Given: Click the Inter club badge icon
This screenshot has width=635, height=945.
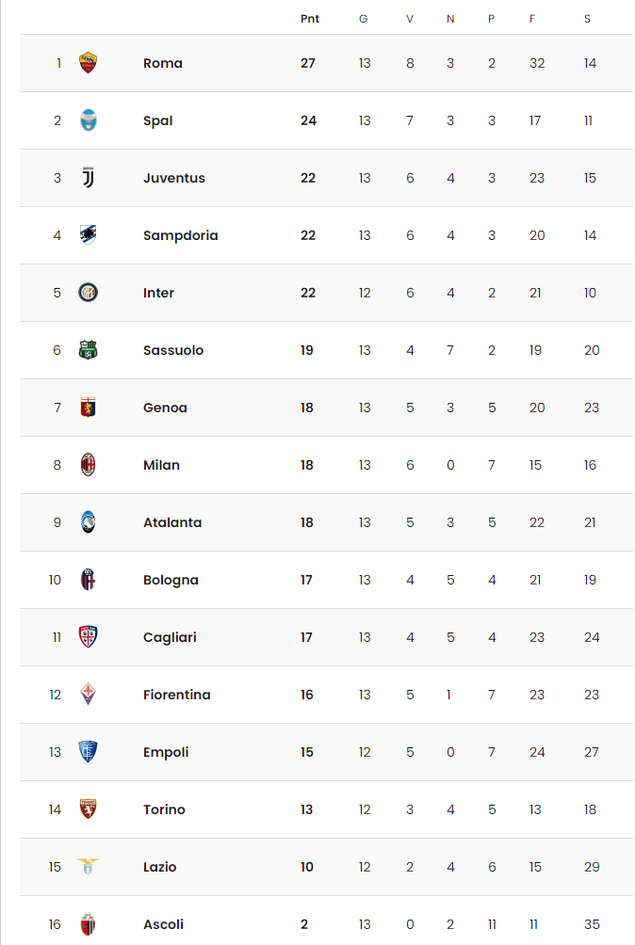Looking at the screenshot, I should point(88,293).
